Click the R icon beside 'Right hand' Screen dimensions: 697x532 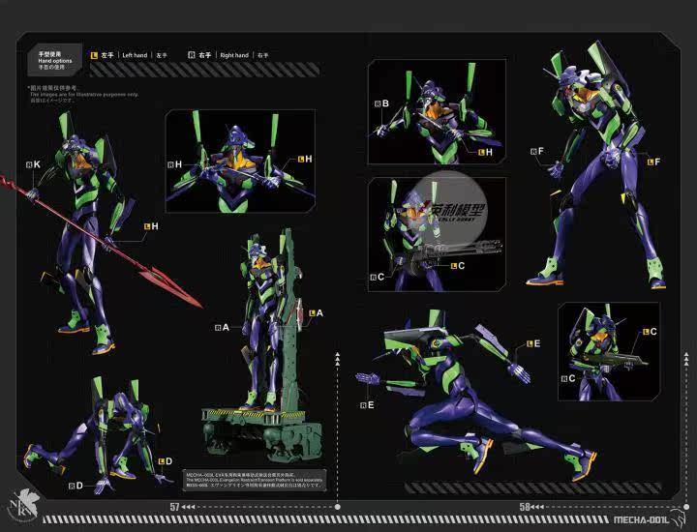[192, 55]
